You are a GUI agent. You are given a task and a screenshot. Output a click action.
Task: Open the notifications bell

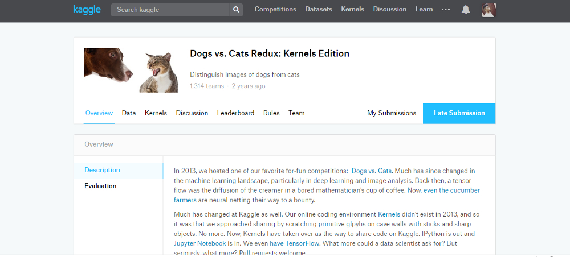(x=465, y=10)
